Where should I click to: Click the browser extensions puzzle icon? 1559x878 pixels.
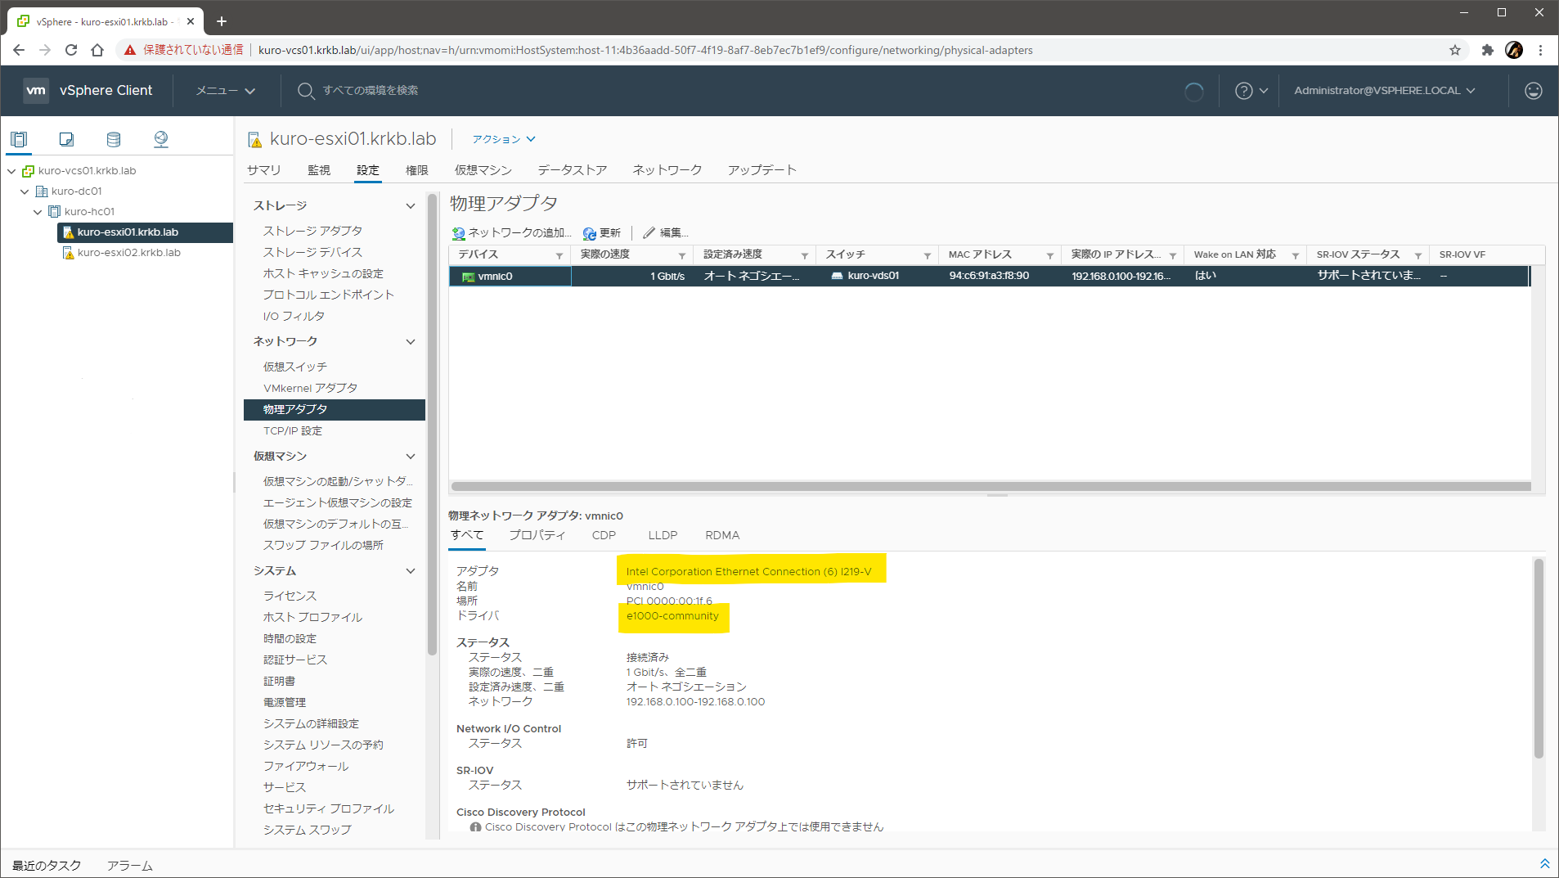[1488, 50]
